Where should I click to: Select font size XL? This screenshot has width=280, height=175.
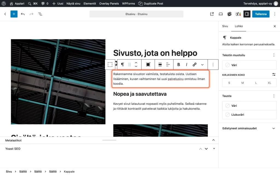[x=269, y=83]
